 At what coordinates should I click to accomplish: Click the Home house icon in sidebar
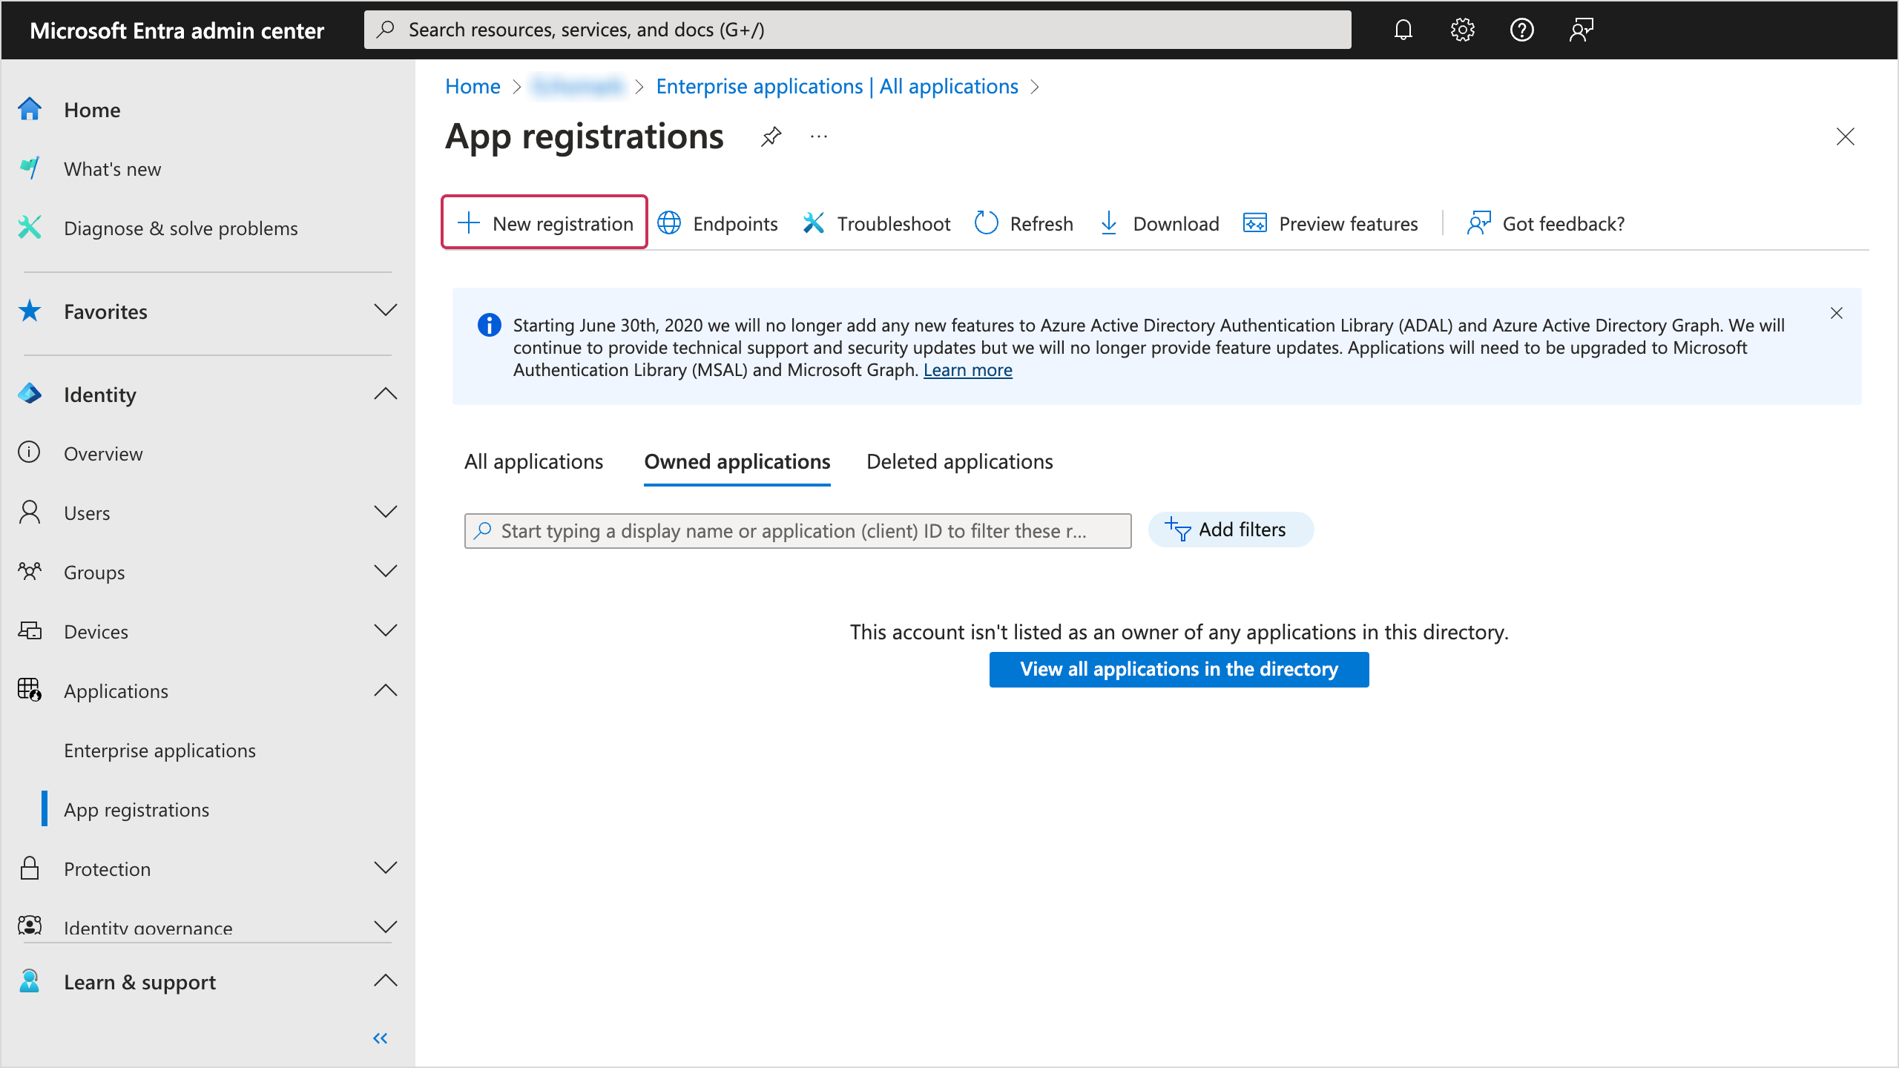point(30,109)
